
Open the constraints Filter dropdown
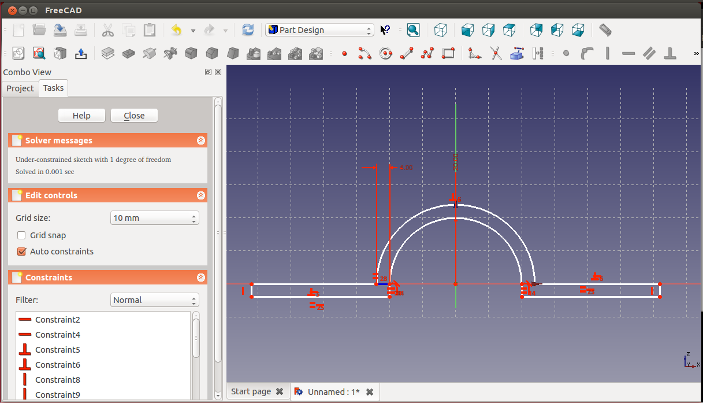coord(154,300)
